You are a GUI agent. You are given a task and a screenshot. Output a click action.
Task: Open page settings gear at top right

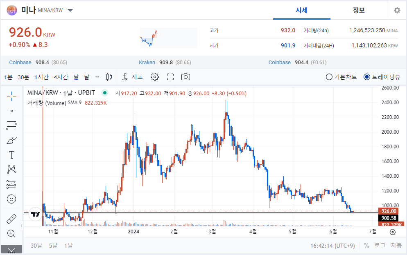point(397,10)
